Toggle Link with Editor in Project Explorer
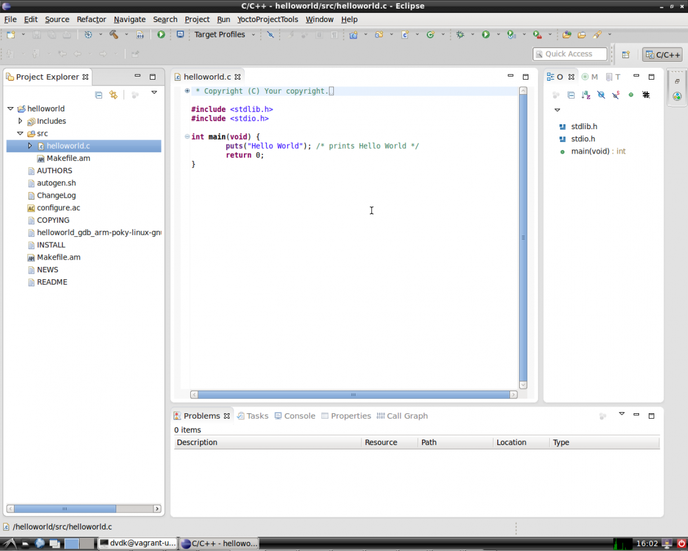 (113, 95)
